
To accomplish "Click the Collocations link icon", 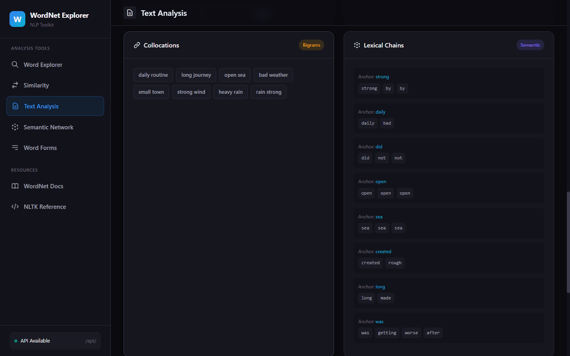I will [137, 45].
